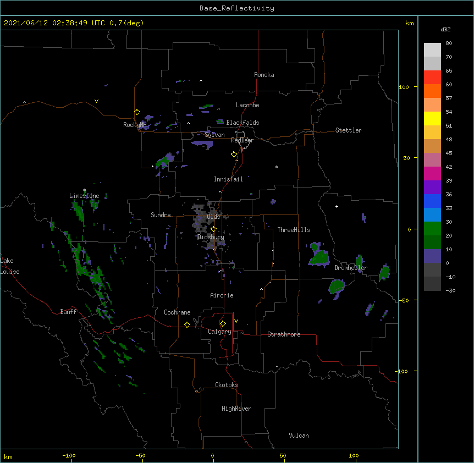Click the Sylvan label on the map

click(214, 135)
